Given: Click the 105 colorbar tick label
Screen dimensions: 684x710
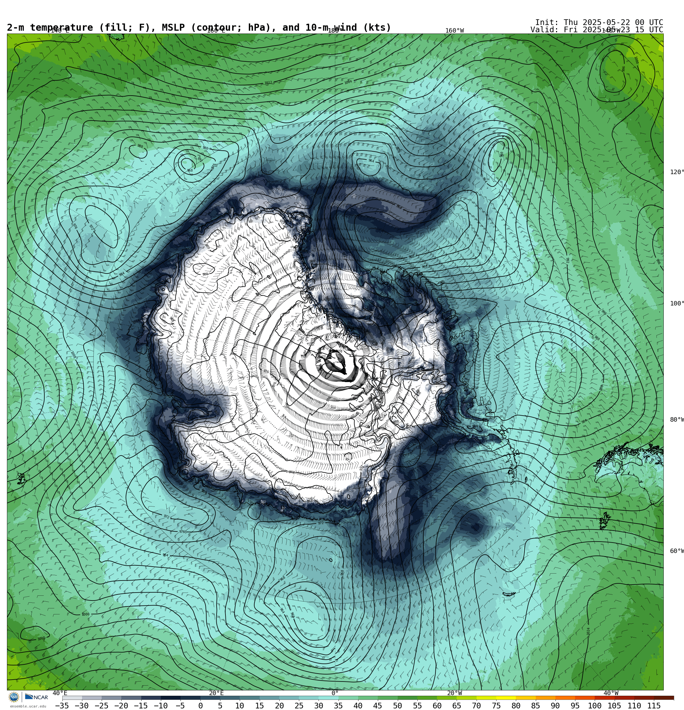Looking at the screenshot, I should [x=614, y=706].
